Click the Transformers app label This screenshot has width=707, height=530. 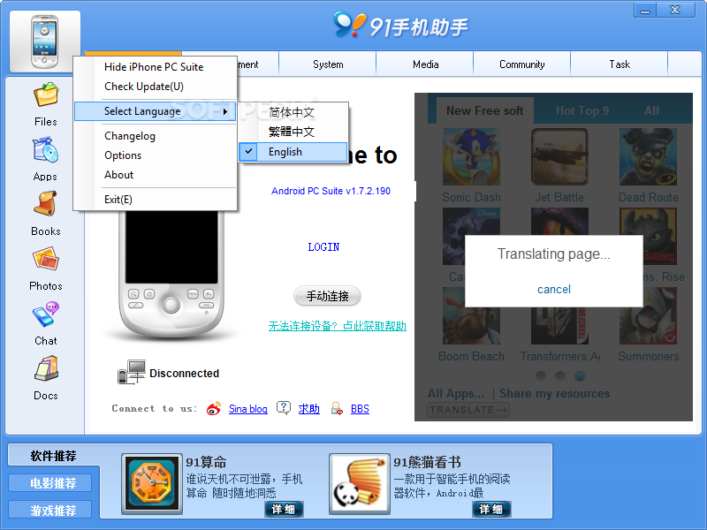tap(560, 356)
